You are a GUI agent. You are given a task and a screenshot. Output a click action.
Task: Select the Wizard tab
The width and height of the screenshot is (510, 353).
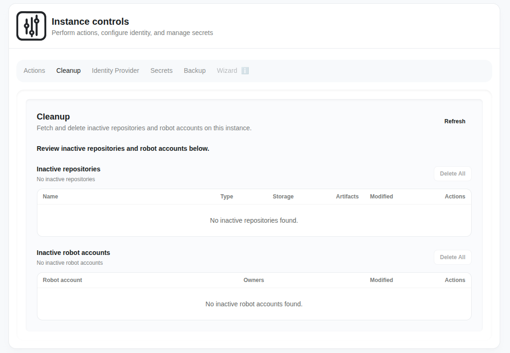click(227, 71)
